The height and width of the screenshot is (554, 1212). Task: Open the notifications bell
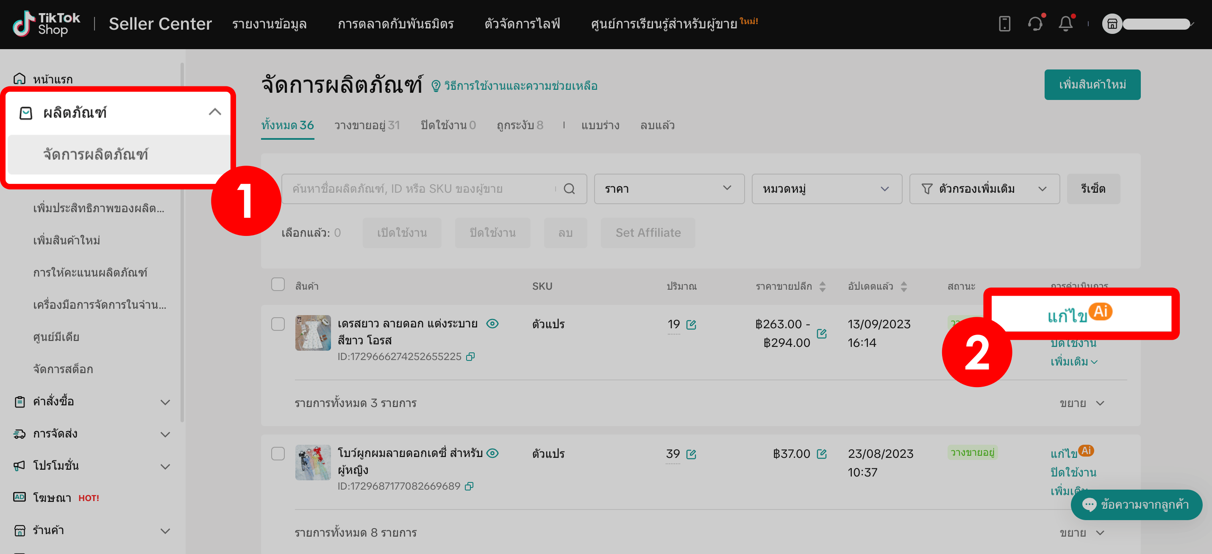pos(1066,24)
